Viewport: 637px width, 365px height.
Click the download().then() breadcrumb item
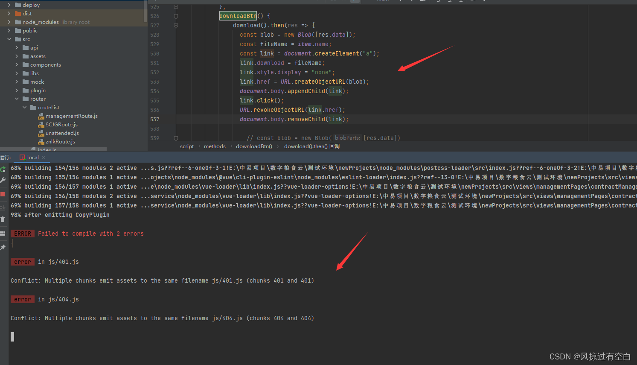(312, 146)
